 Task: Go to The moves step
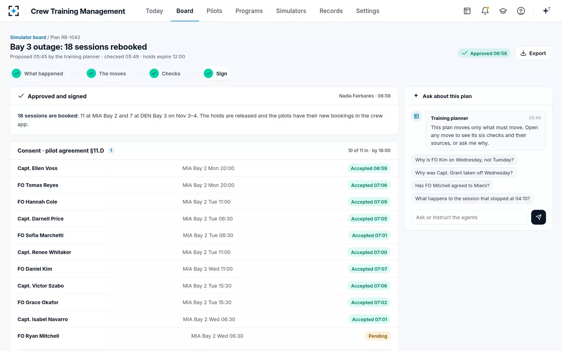[107, 73]
